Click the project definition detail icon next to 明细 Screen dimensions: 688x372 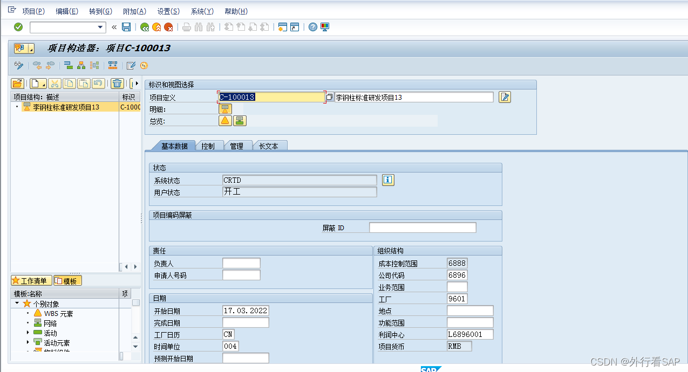225,109
